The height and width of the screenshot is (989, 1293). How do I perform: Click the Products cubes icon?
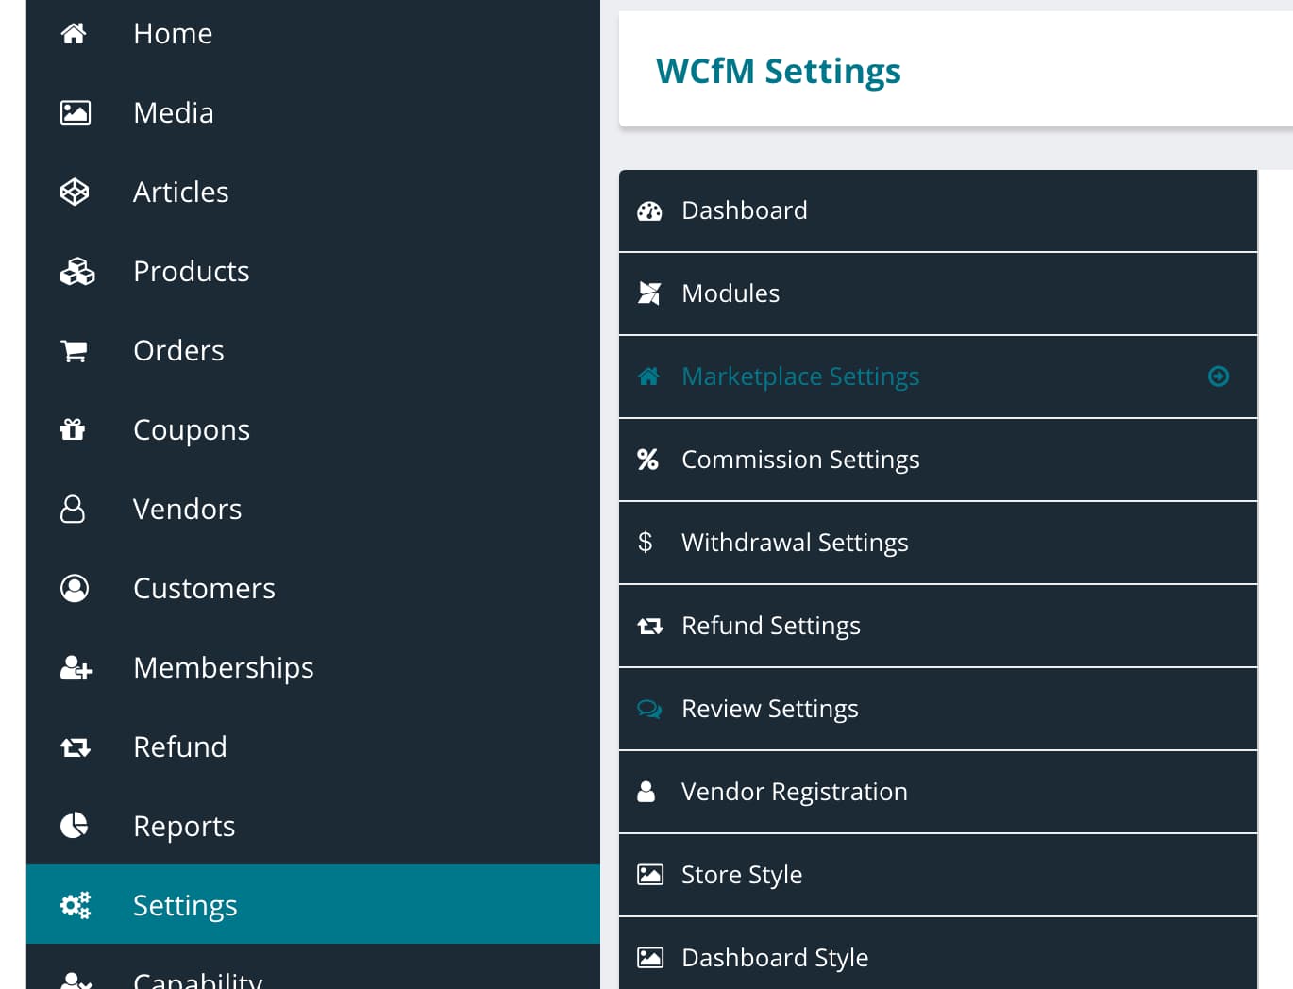pyautogui.click(x=76, y=272)
